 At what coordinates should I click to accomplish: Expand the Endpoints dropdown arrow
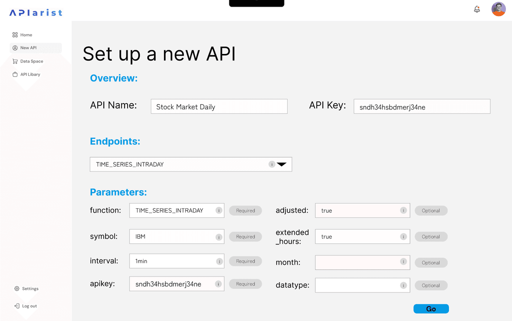[x=282, y=164]
